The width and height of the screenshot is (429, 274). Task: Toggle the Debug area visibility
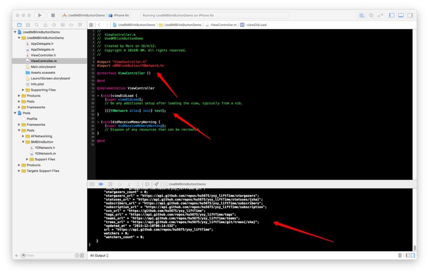point(401,15)
